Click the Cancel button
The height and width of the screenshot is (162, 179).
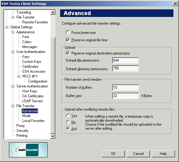pyautogui.click(x=139, y=154)
